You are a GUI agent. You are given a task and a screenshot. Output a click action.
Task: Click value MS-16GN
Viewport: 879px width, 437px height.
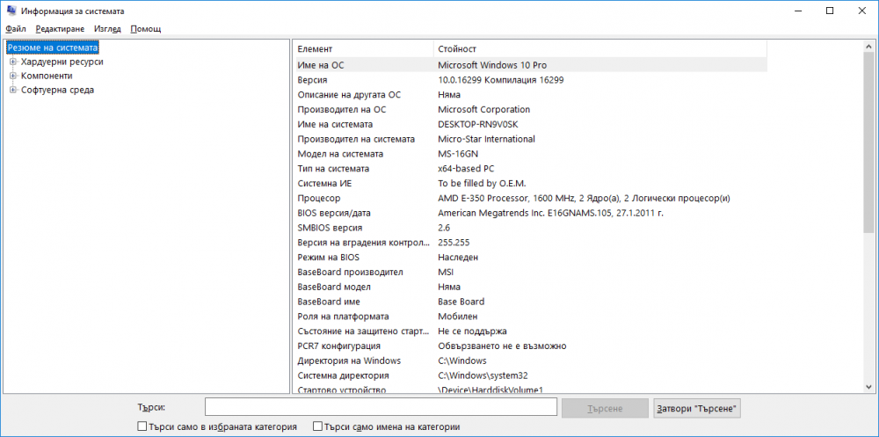coord(459,154)
